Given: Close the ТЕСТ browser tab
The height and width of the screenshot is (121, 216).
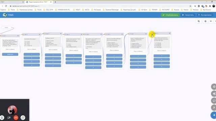Looking at the screenshot, I should (x=23, y=2).
